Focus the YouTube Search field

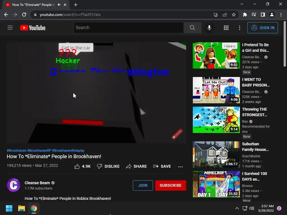129,28
